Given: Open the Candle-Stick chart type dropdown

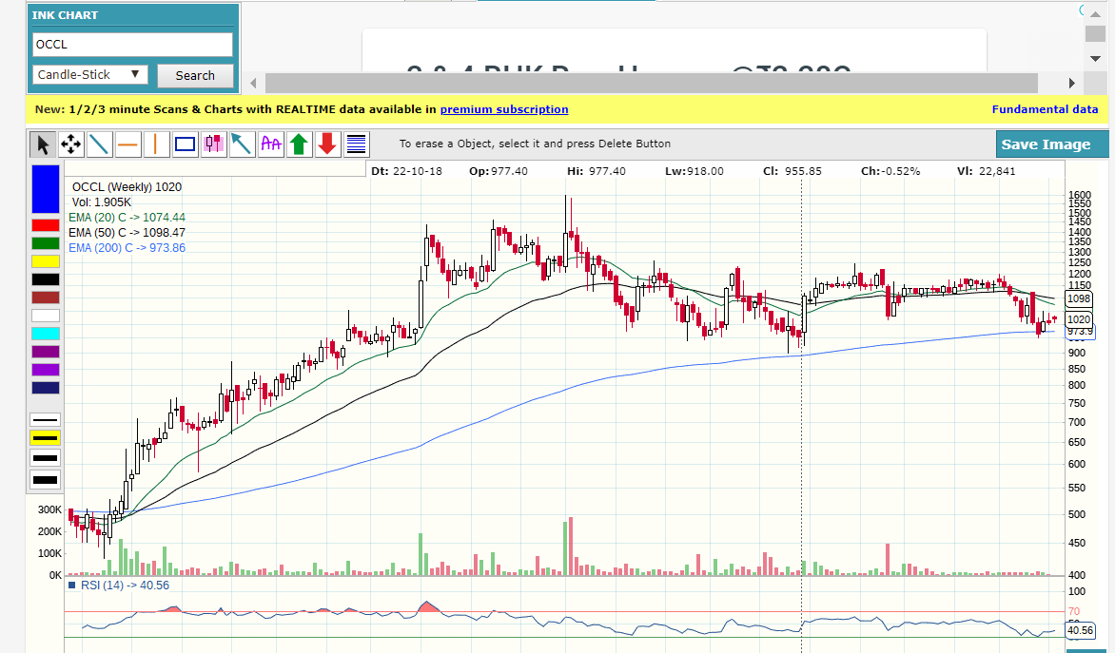Looking at the screenshot, I should [x=90, y=74].
